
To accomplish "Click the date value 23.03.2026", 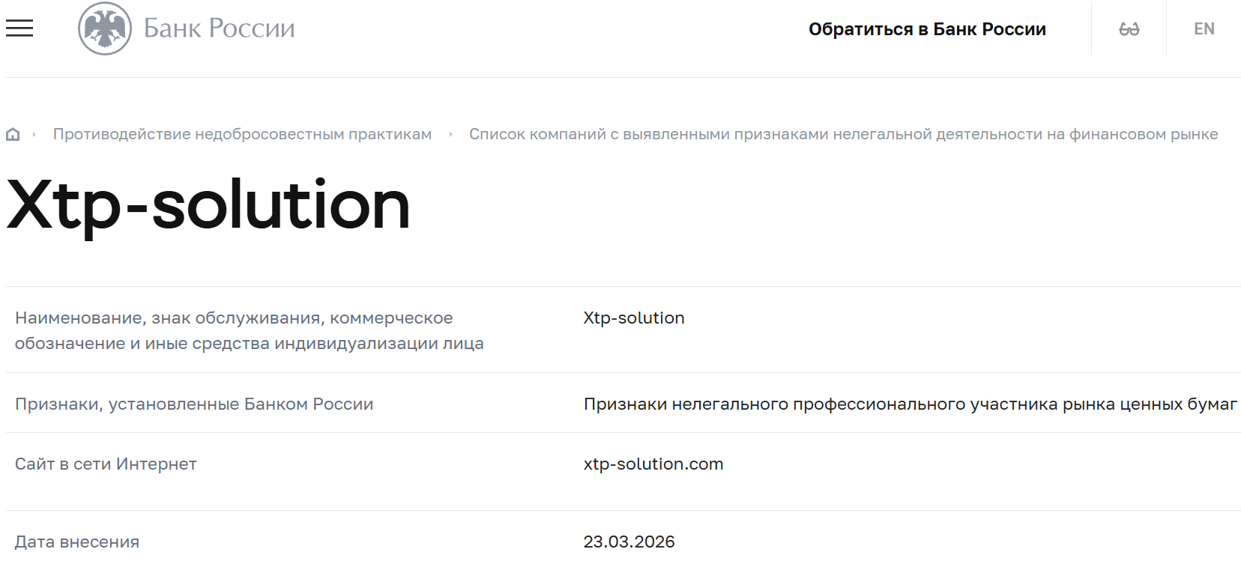I will 629,542.
